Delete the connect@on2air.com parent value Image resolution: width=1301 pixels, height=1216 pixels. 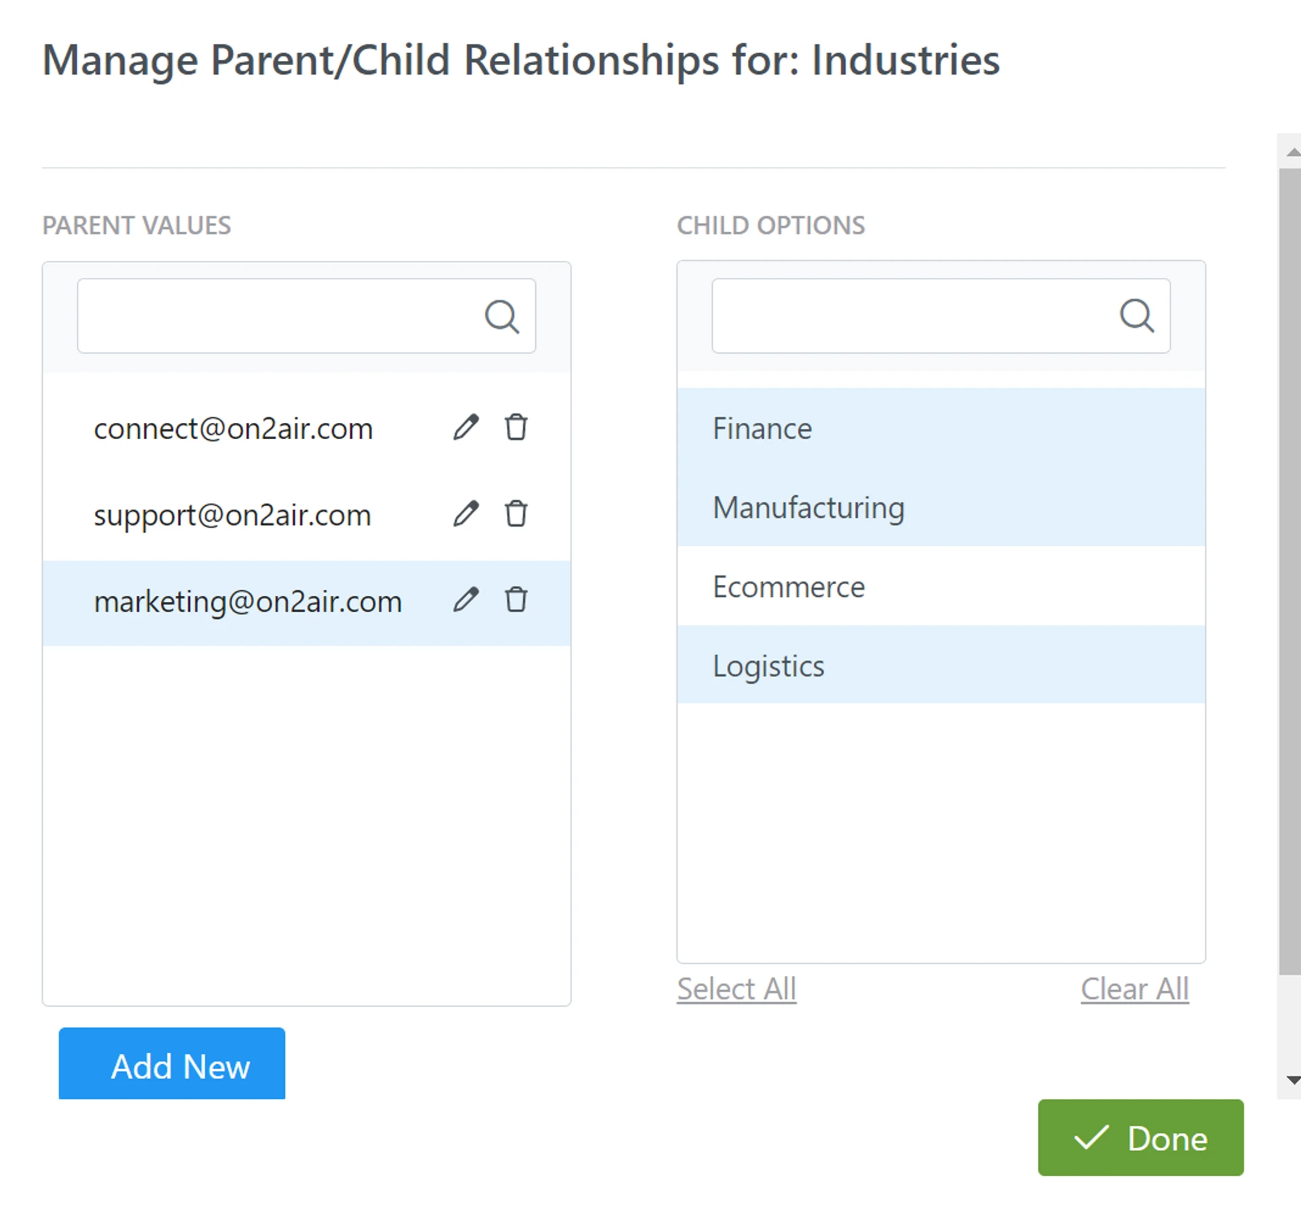(516, 428)
